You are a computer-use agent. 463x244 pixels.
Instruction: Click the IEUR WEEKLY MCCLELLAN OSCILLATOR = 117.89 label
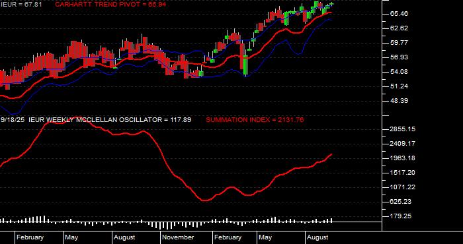[110, 120]
